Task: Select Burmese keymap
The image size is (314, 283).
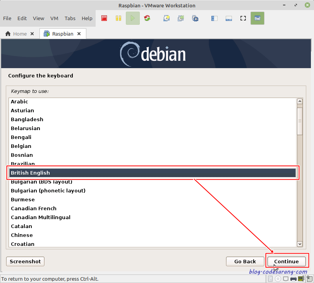Action: pyautogui.click(x=153, y=200)
